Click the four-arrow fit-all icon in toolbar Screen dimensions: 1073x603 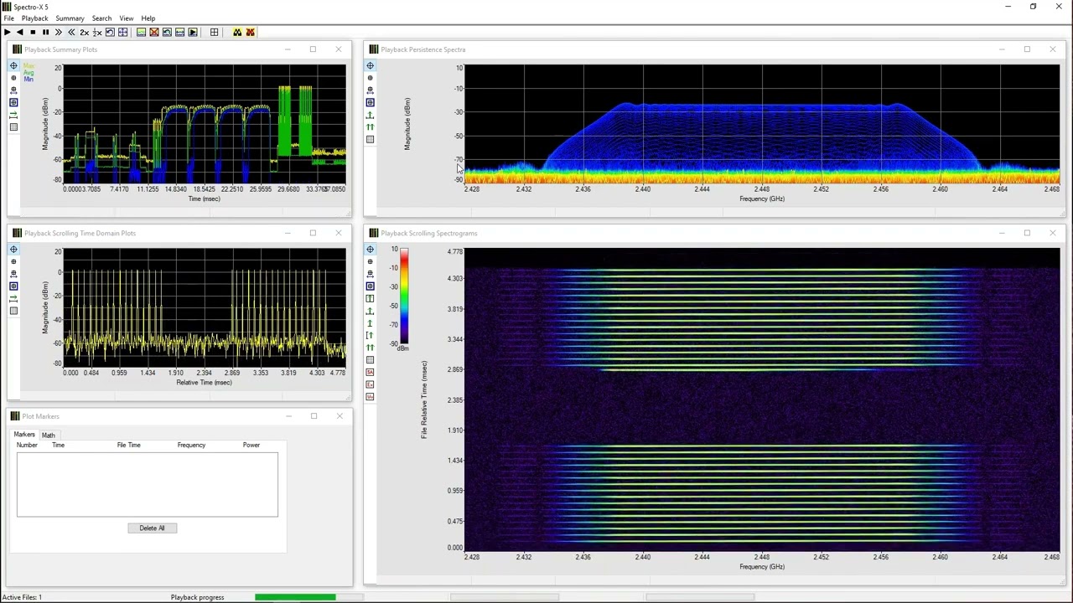(x=122, y=32)
